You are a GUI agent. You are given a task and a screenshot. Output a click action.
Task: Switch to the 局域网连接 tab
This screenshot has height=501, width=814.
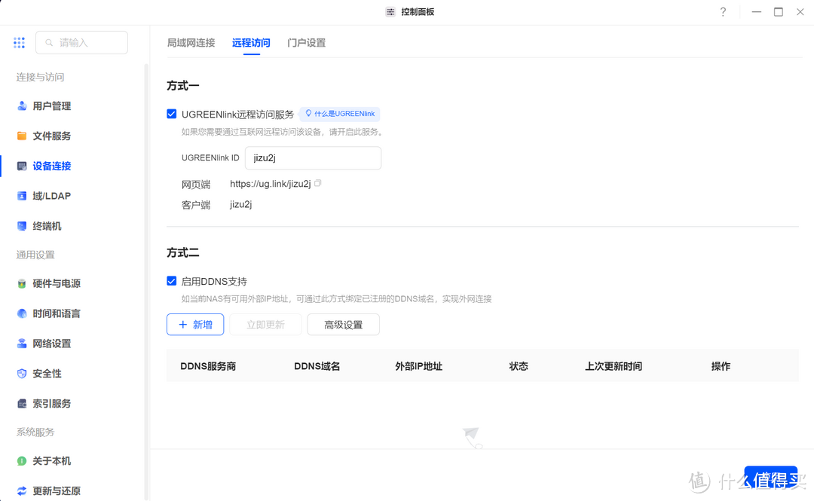tap(191, 43)
